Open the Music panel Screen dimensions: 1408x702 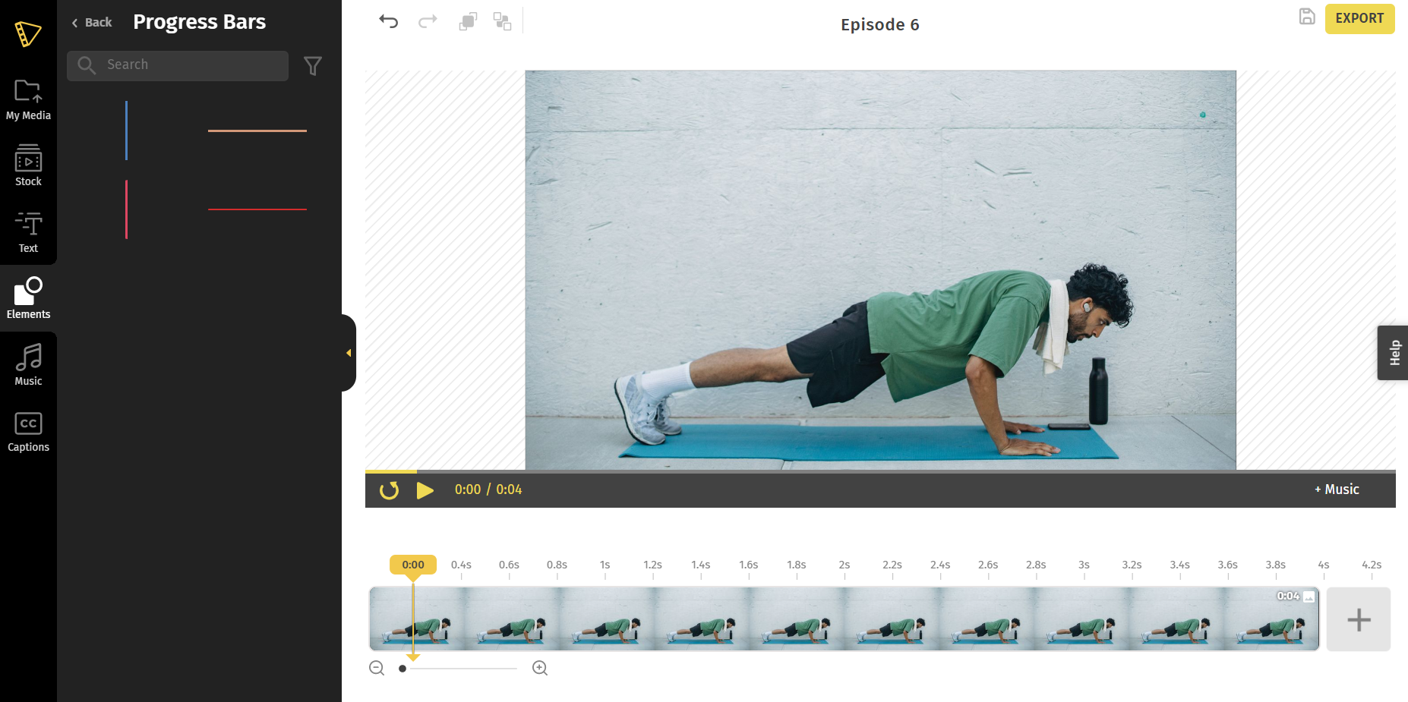pyautogui.click(x=28, y=365)
